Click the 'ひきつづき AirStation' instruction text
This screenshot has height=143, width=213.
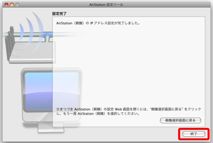click(x=129, y=111)
